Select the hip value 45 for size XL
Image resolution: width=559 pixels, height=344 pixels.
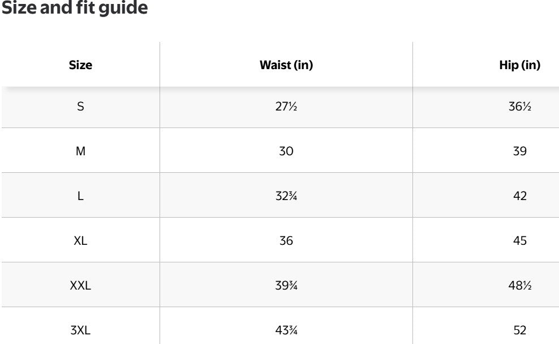pyautogui.click(x=519, y=240)
